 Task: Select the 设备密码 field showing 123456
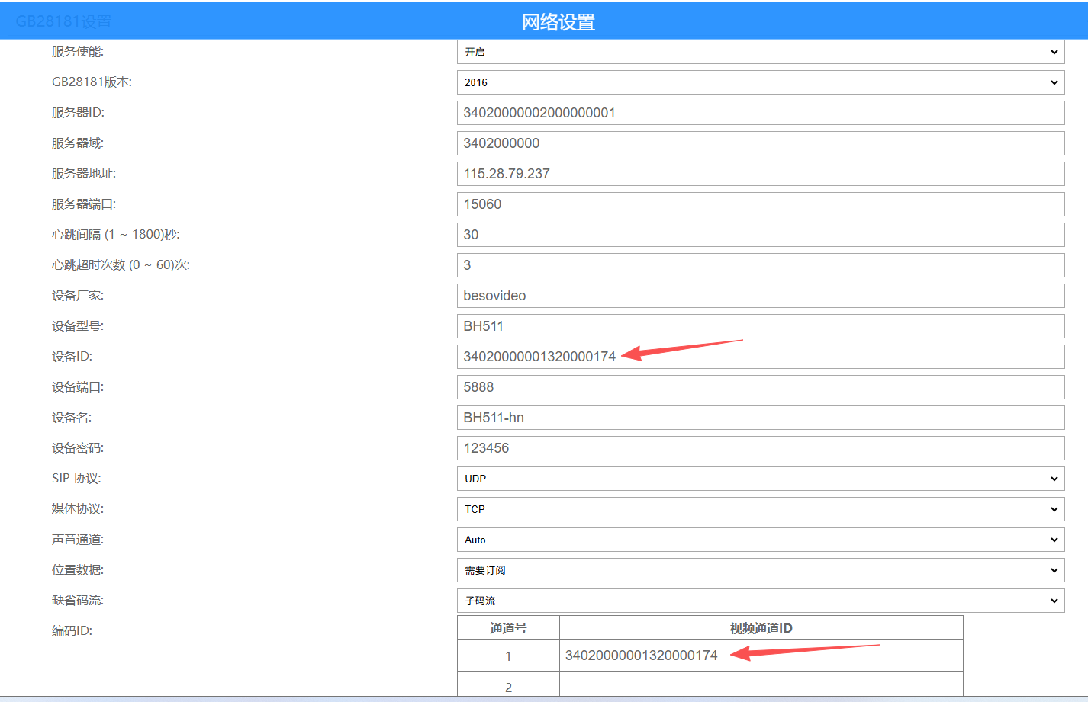pos(760,448)
